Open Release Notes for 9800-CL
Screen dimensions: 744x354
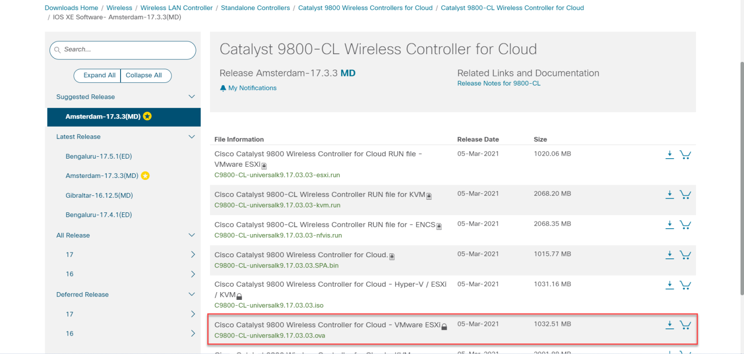pyautogui.click(x=498, y=83)
